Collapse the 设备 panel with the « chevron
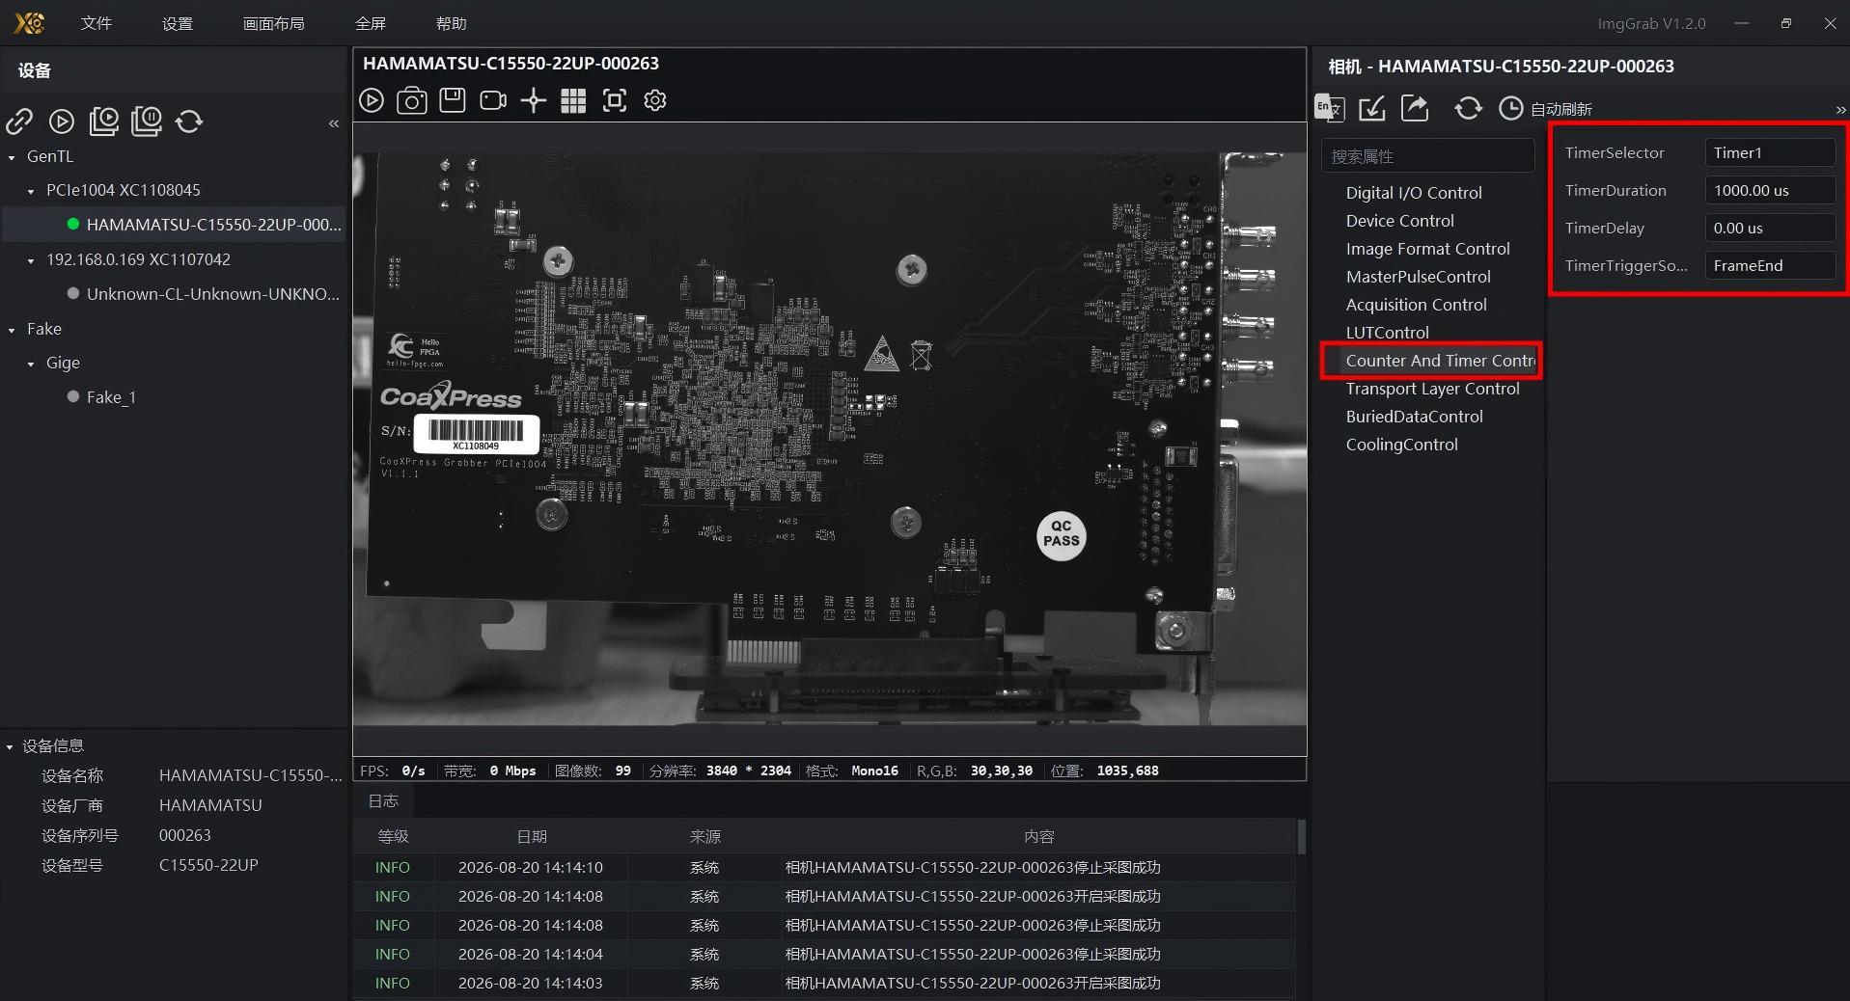Image resolution: width=1850 pixels, height=1001 pixels. (334, 123)
